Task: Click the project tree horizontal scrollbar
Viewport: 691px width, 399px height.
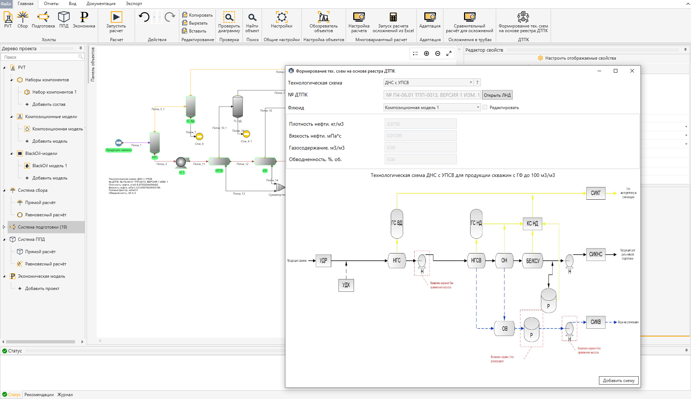Action: [40, 342]
